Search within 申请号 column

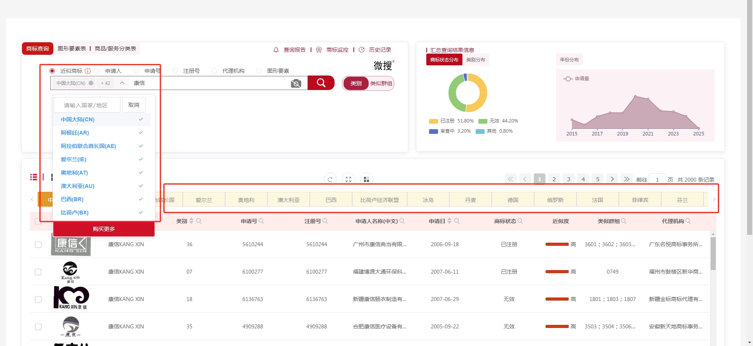[261, 221]
